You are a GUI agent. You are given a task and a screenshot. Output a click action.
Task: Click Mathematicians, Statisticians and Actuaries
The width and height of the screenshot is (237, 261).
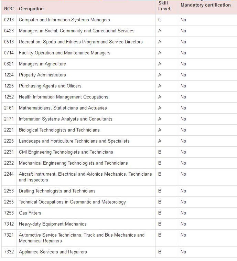63,108
